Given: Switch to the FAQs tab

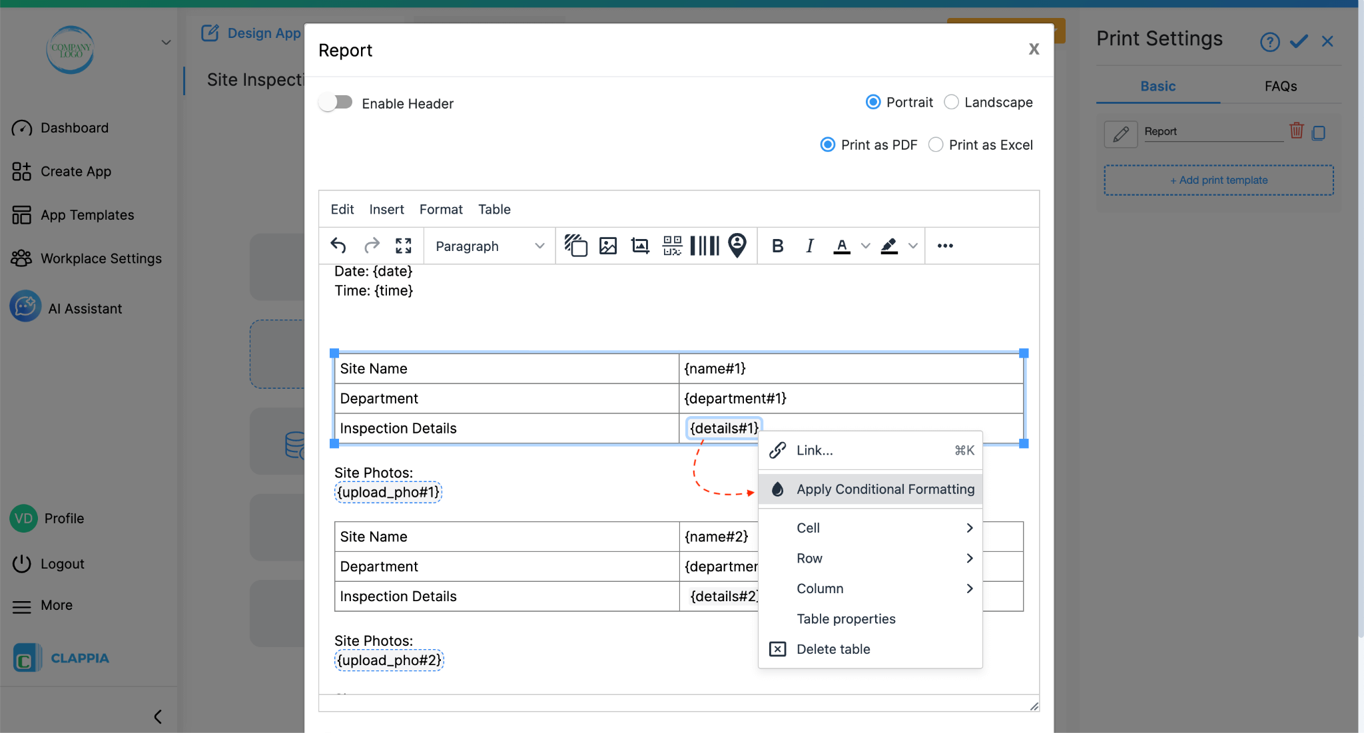Looking at the screenshot, I should tap(1280, 86).
